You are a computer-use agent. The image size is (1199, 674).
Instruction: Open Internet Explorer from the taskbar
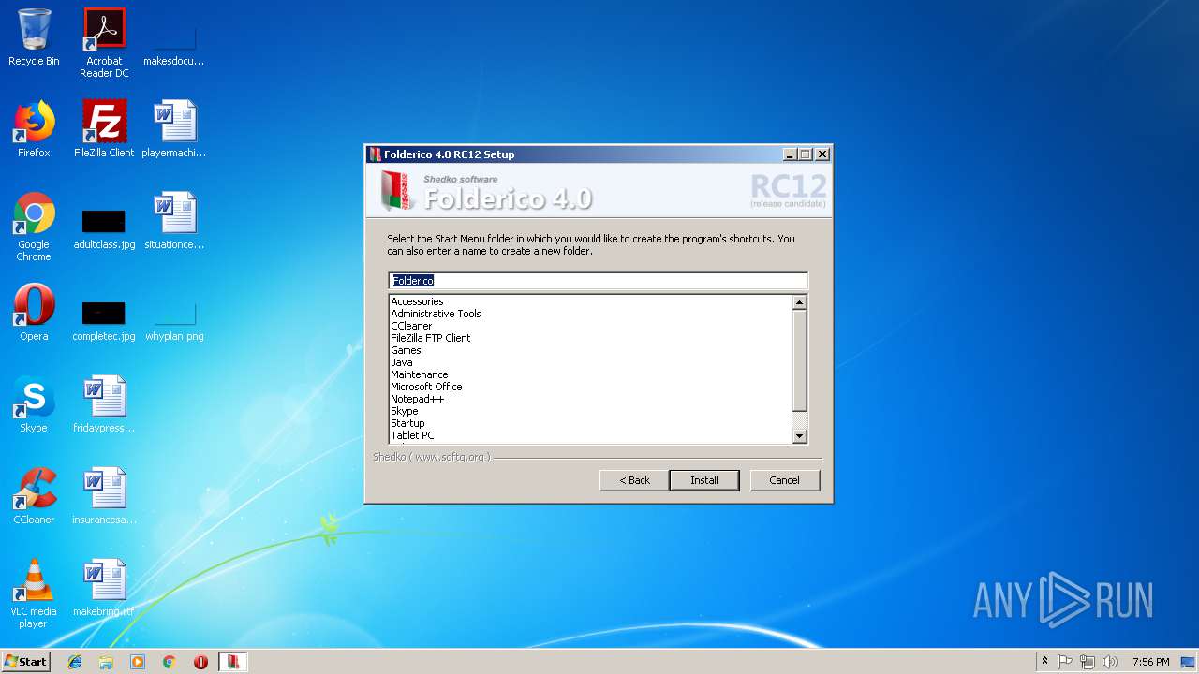click(x=75, y=662)
